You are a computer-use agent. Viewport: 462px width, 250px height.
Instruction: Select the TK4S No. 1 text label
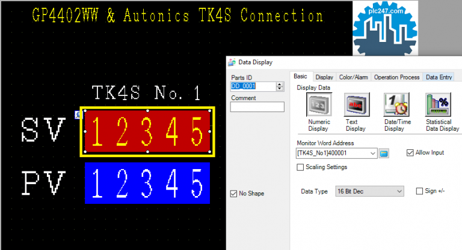pos(146,93)
